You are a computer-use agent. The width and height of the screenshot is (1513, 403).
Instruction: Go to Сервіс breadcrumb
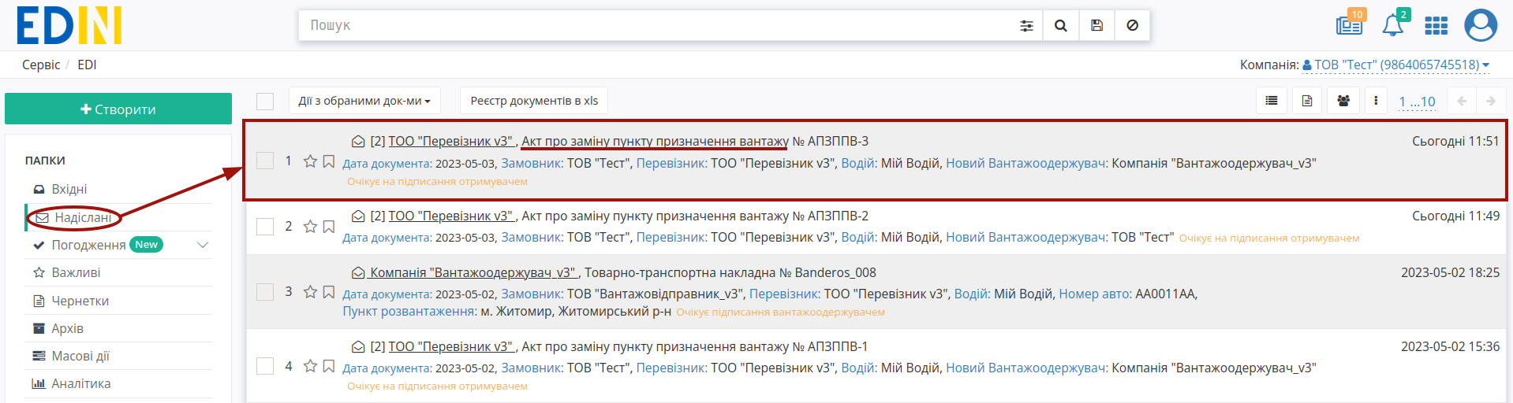coord(41,65)
